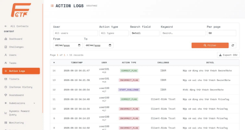245x130 pixels.
Task: Click Client-Side Trust in row 11
Action: (x=163, y=99)
